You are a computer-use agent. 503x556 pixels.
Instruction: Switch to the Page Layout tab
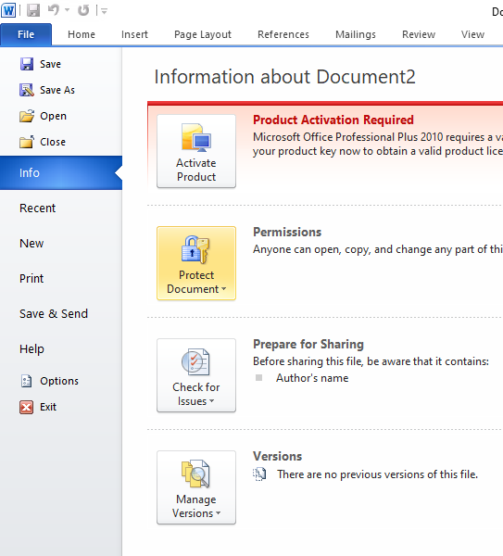203,34
